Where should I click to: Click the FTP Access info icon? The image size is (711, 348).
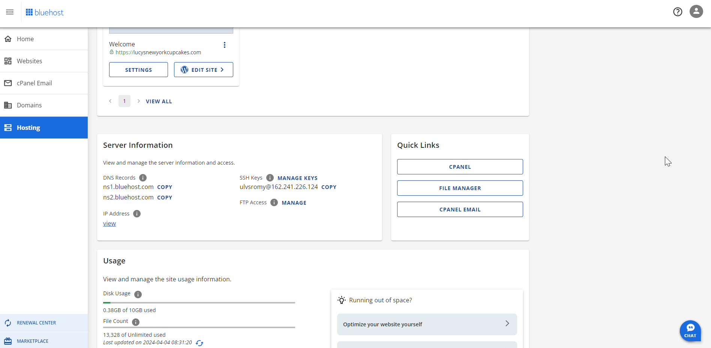274,202
